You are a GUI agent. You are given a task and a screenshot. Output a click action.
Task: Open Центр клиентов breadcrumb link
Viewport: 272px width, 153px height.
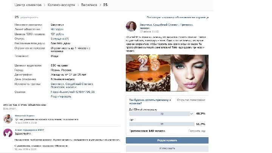pos(28,5)
